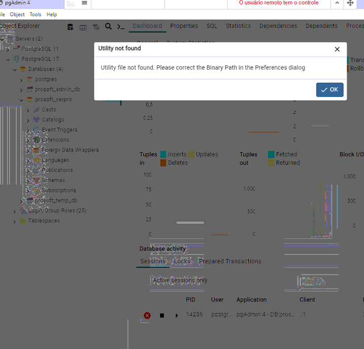This screenshot has height=349, width=364.
Task: Click the PostgreSQL 17 elephant icon
Action: click(x=16, y=59)
